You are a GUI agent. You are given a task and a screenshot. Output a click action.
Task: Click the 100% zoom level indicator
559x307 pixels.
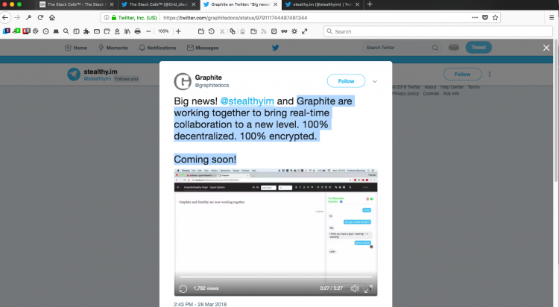163,31
